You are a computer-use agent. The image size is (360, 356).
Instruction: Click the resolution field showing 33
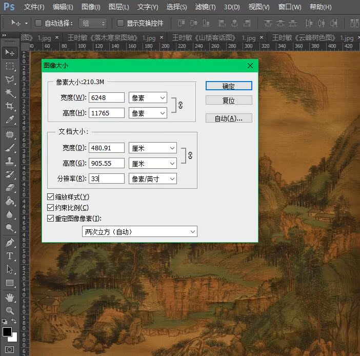click(107, 179)
